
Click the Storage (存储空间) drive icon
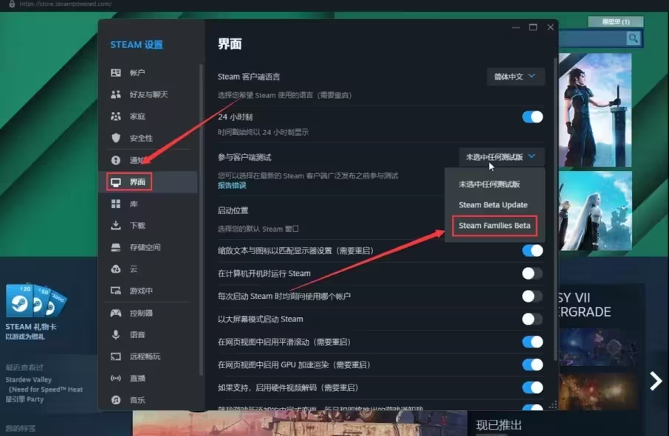click(x=116, y=248)
